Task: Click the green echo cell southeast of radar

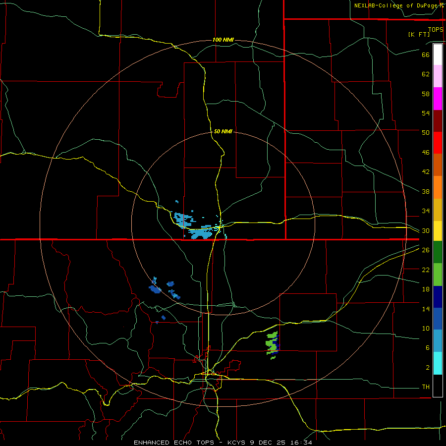Action: tap(273, 345)
